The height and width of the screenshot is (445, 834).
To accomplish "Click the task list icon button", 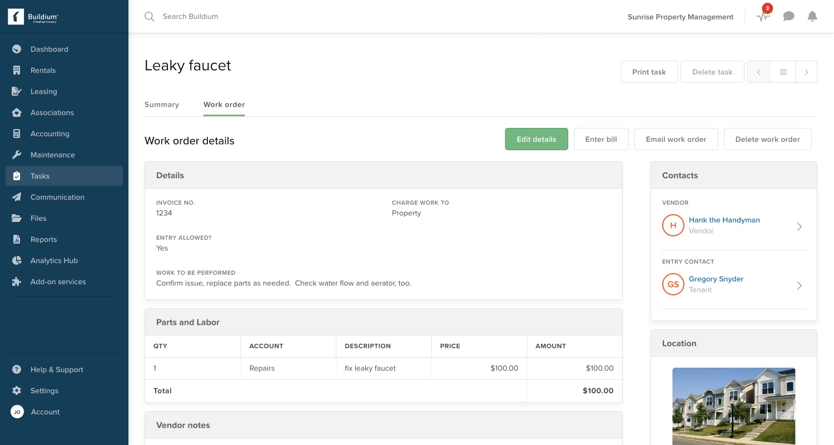I will tap(783, 72).
